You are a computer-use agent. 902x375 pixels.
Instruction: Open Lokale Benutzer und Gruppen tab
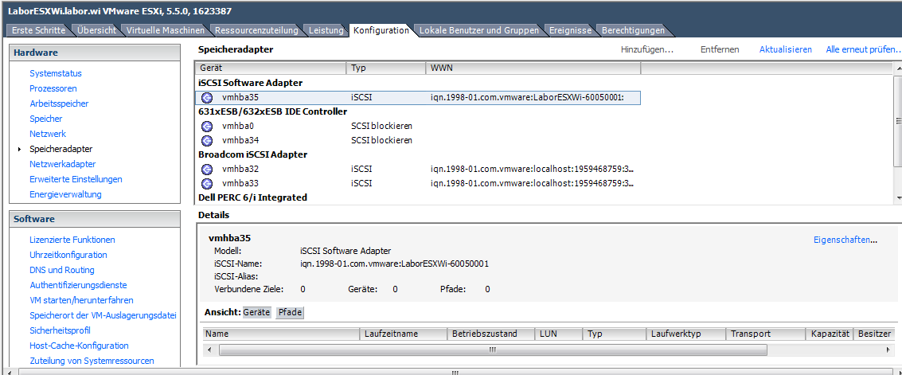pyautogui.click(x=479, y=30)
